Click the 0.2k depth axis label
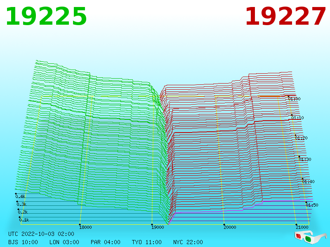The height and width of the screenshot is (247, 330). 23,212
